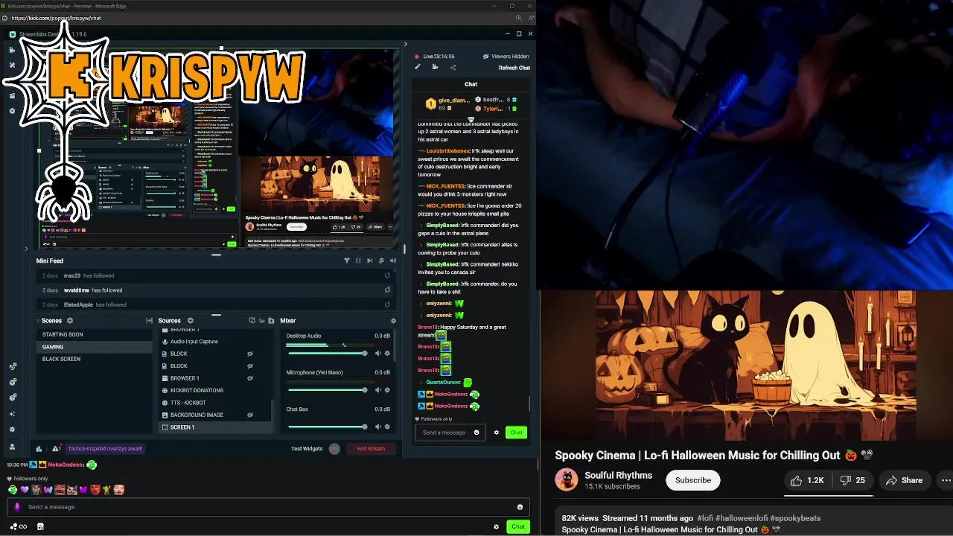The width and height of the screenshot is (953, 536).
Task: Mute Desktop Audio in the mixer
Action: (377, 354)
